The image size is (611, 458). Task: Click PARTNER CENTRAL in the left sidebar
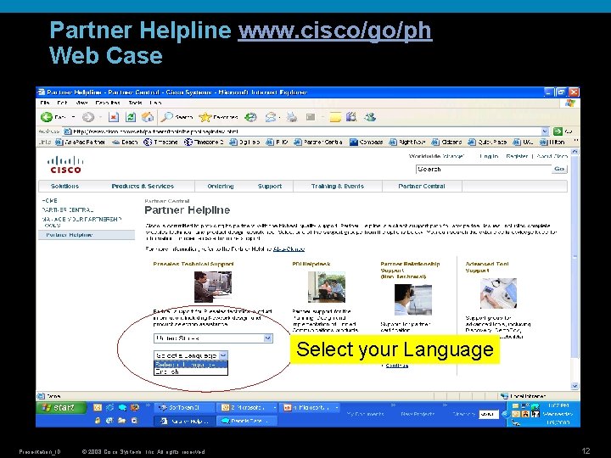point(68,210)
